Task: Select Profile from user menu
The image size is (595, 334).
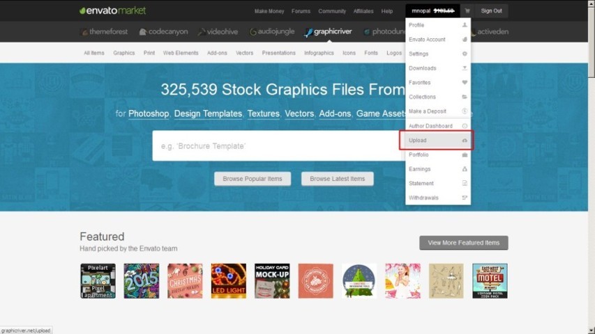Action: click(438, 25)
